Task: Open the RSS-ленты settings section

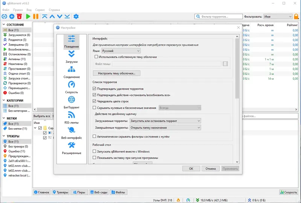Action: [x=71, y=118]
